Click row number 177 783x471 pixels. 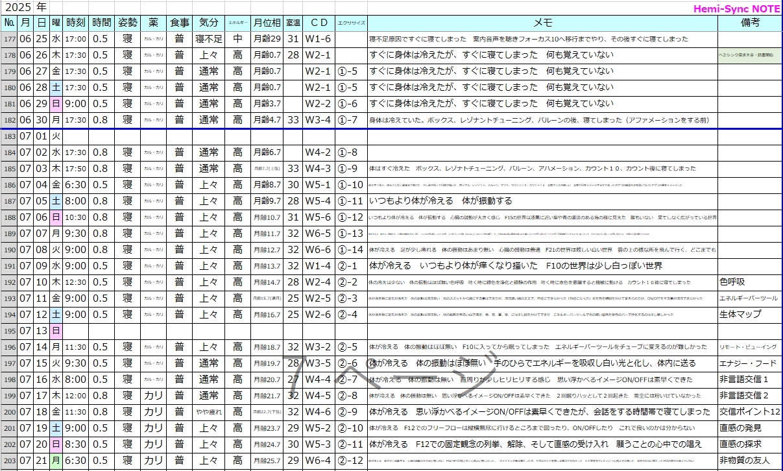(x=9, y=39)
